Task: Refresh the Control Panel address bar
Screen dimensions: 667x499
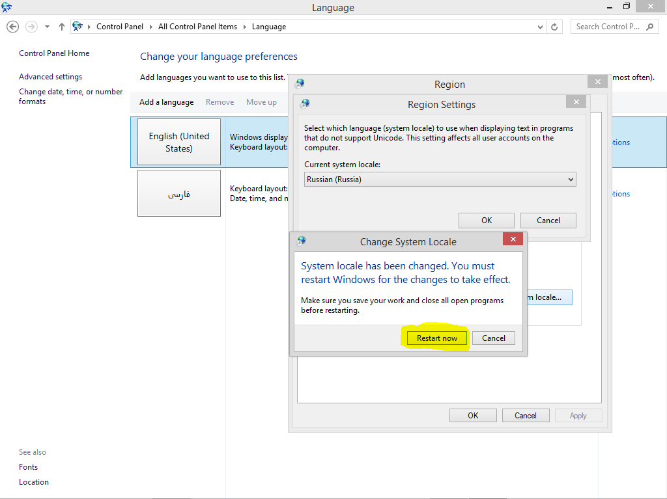Action: pyautogui.click(x=554, y=27)
